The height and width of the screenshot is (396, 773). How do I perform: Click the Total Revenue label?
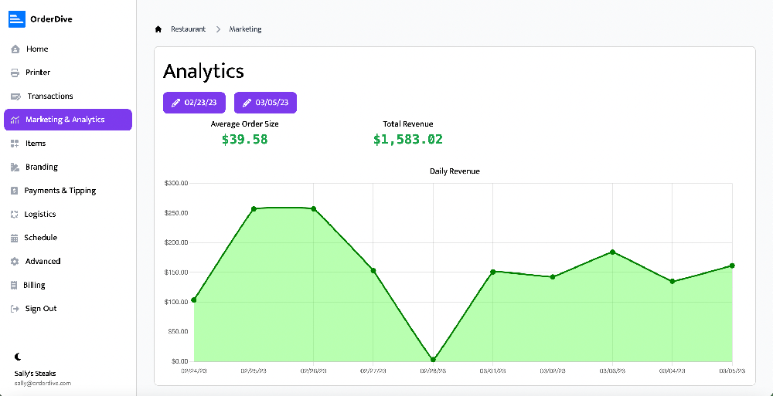(x=408, y=124)
